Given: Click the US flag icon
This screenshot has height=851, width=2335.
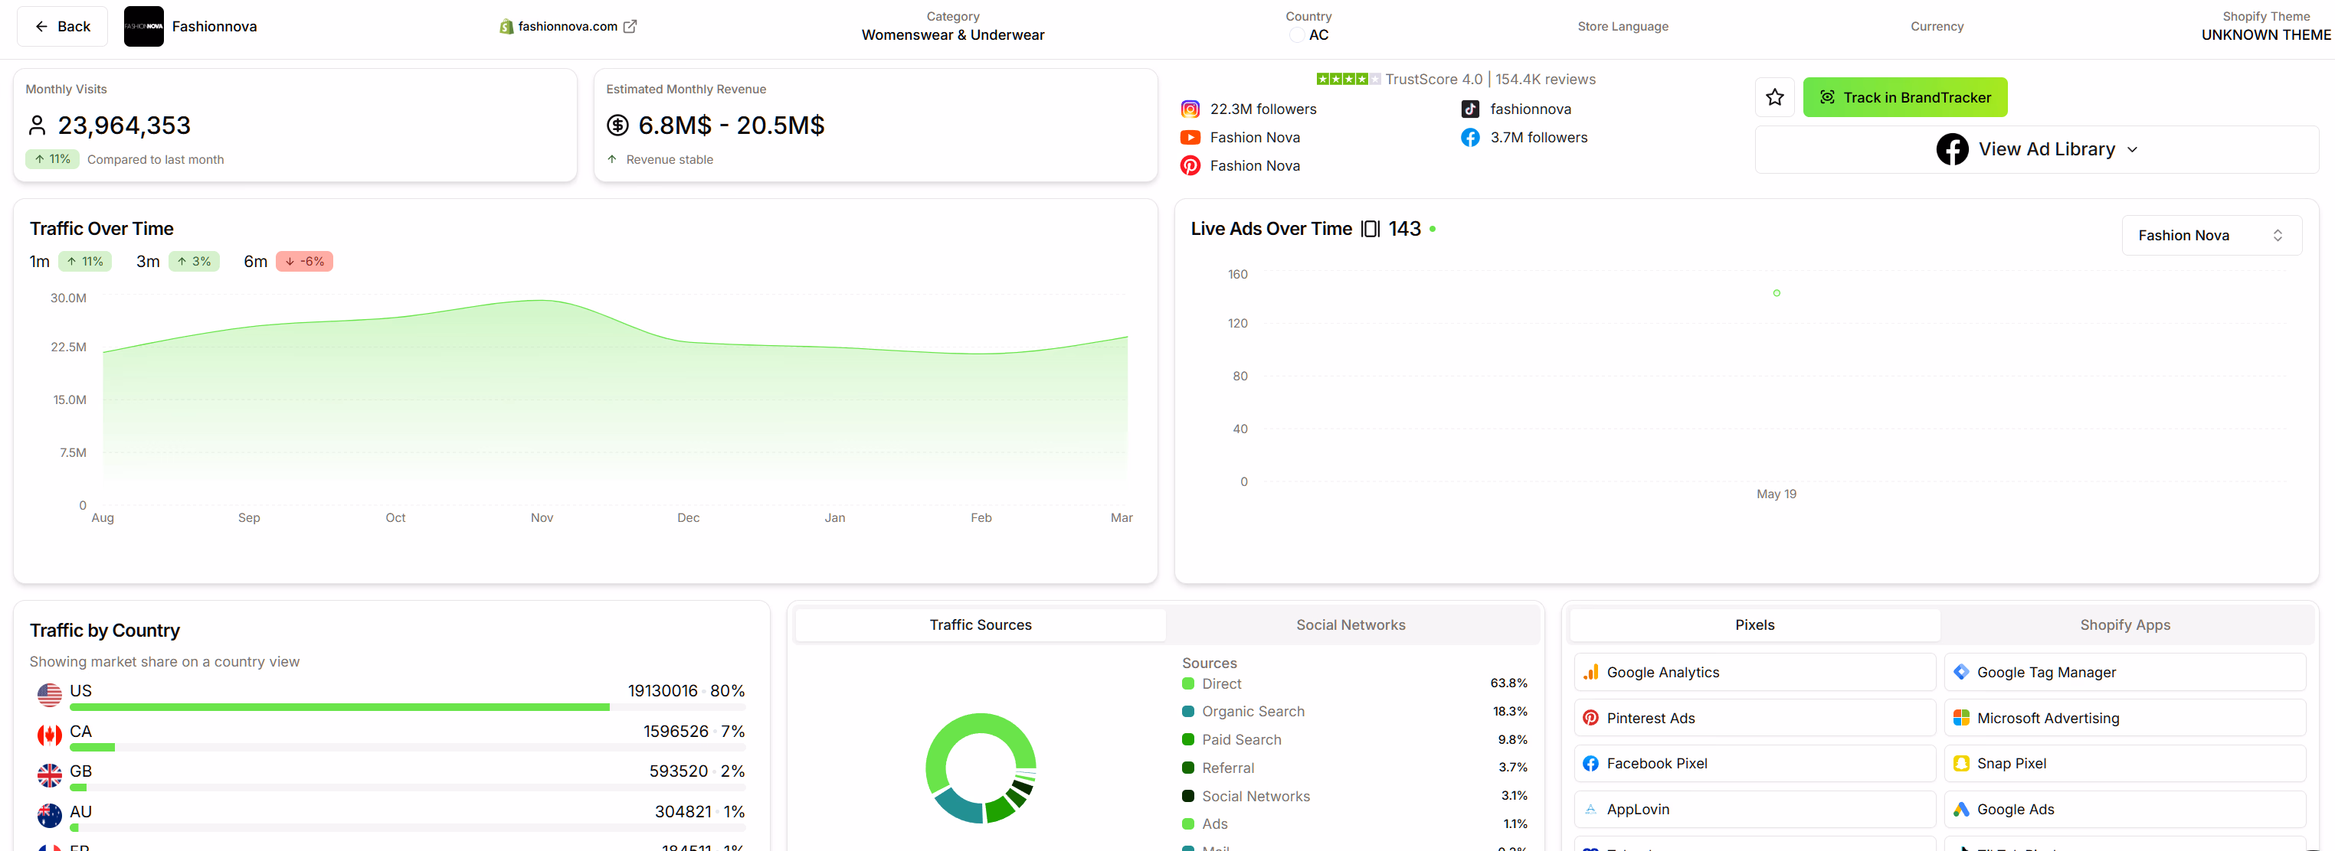Looking at the screenshot, I should point(50,696).
